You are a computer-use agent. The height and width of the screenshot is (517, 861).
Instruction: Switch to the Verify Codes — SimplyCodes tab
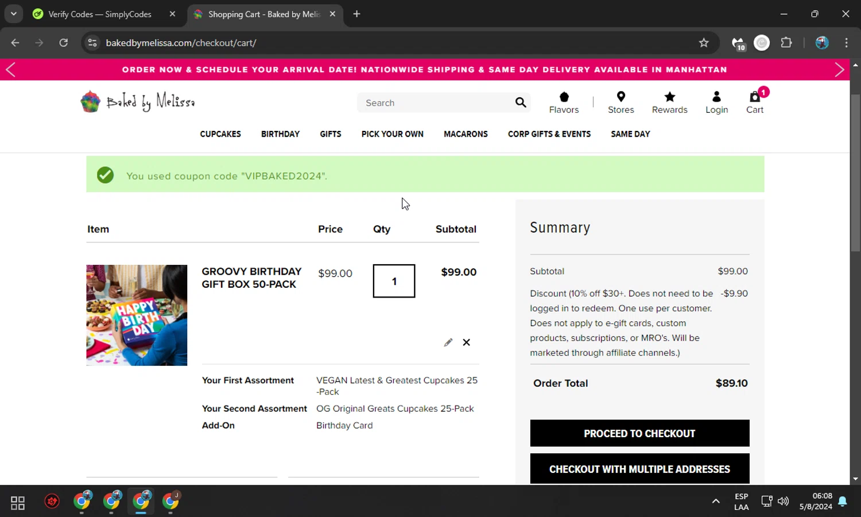[x=100, y=14]
